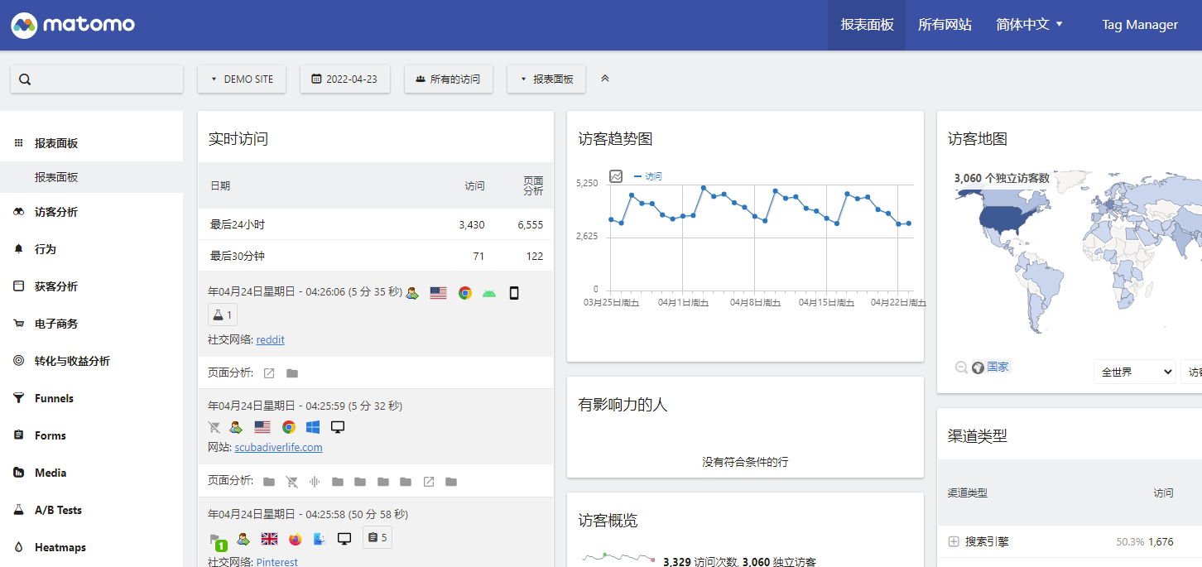This screenshot has width=1202, height=567.
Task: Open Tag Manager in top navigation
Action: click(1139, 25)
